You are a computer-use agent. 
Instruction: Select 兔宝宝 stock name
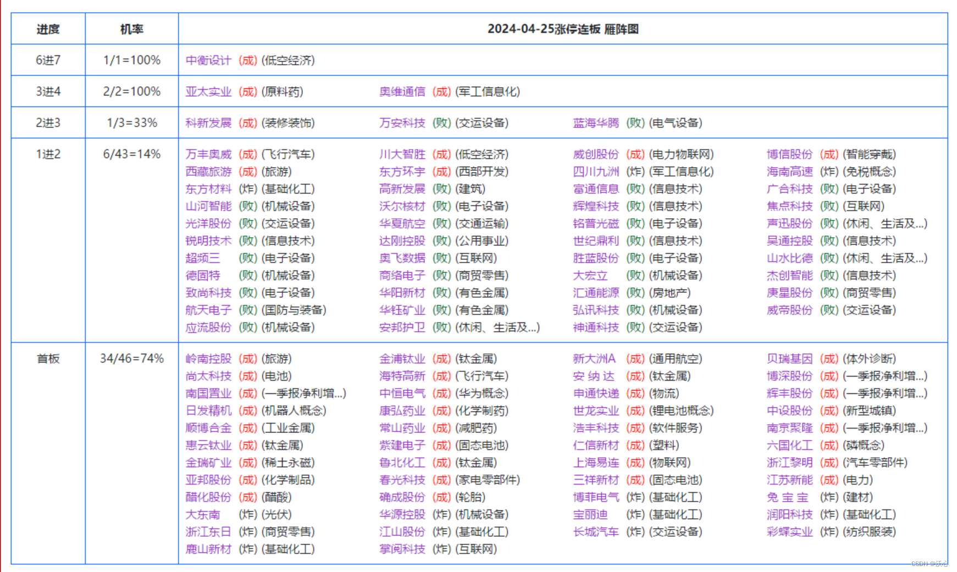(788, 497)
